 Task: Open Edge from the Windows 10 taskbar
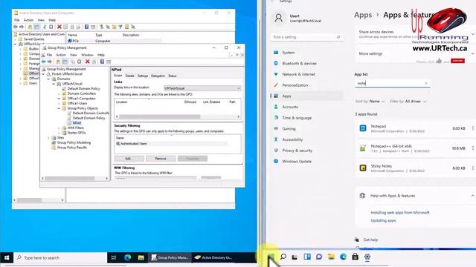pyautogui.click(x=127, y=257)
